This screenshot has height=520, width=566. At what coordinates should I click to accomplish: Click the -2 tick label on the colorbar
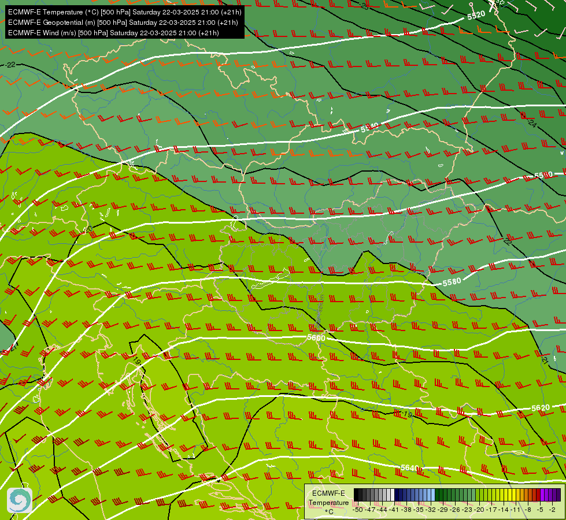552,510
